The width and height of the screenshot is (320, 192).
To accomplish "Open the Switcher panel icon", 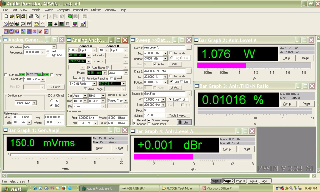I will pyautogui.click(x=42, y=24).
